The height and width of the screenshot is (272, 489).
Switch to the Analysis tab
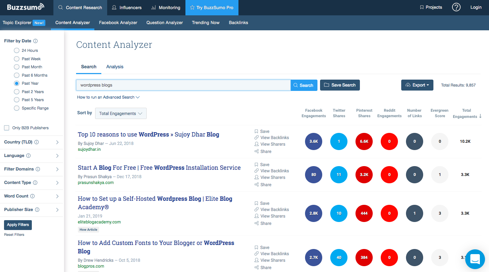coord(114,67)
